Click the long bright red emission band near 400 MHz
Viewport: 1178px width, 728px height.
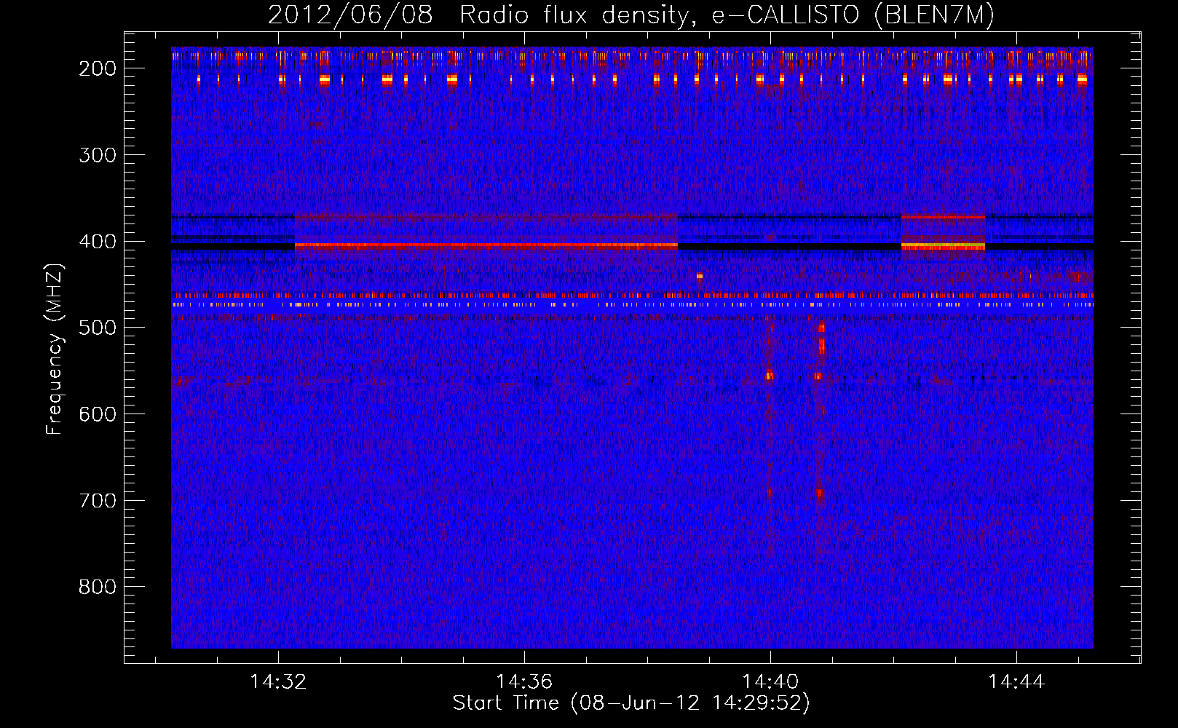(x=486, y=246)
